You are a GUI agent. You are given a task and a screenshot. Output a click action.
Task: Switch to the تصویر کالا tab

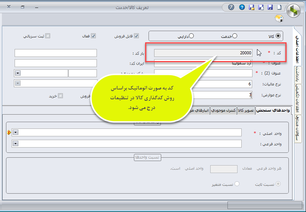click(x=246, y=110)
